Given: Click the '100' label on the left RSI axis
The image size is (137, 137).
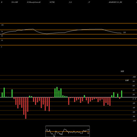Looking at the screenshot, I should click(x=2, y=25).
